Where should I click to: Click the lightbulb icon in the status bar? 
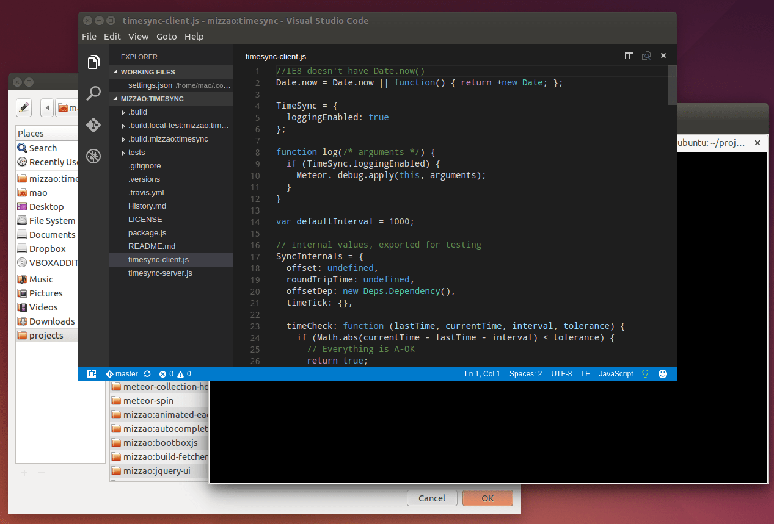pos(645,374)
